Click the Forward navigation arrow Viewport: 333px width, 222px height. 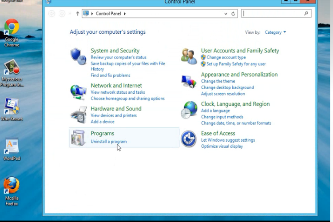click(62, 14)
